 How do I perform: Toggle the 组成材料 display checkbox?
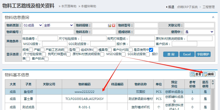(x=95, y=50)
